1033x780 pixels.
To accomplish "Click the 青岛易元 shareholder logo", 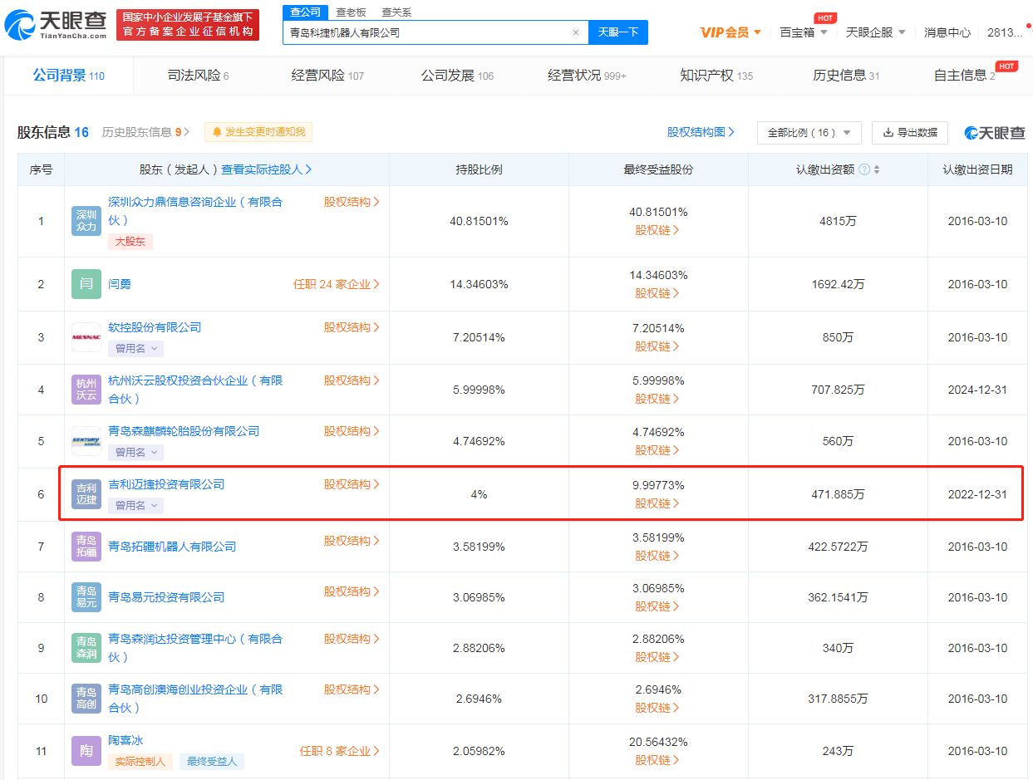I will click(x=86, y=597).
